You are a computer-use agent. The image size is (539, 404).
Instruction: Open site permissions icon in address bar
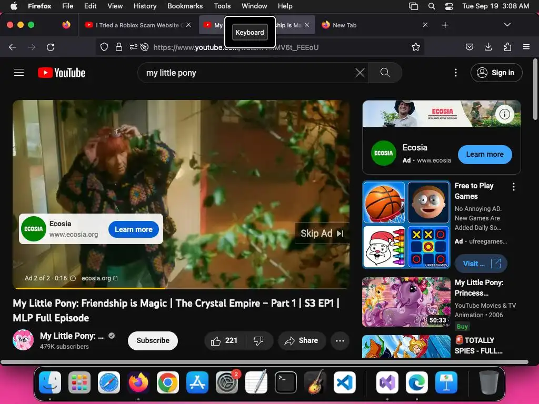pyautogui.click(x=133, y=47)
